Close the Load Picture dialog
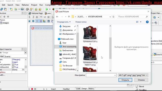This screenshot has height=91, width=162. [x=148, y=11]
